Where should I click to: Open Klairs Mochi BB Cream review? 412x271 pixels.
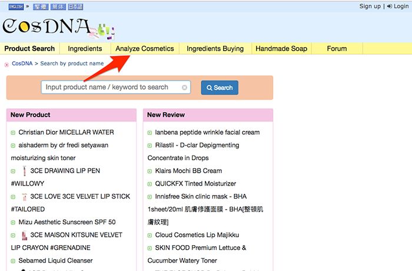tap(188, 170)
